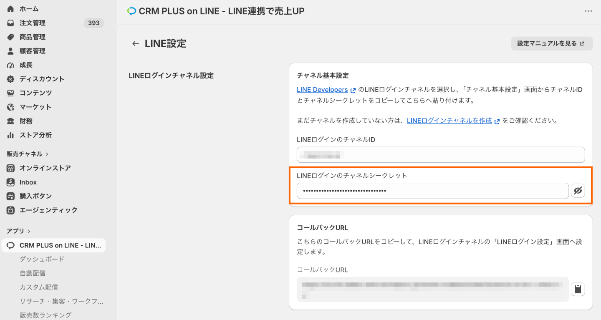The height and width of the screenshot is (320, 601).
Task: Toggle channel secret visibility eye icon
Action: (x=578, y=191)
